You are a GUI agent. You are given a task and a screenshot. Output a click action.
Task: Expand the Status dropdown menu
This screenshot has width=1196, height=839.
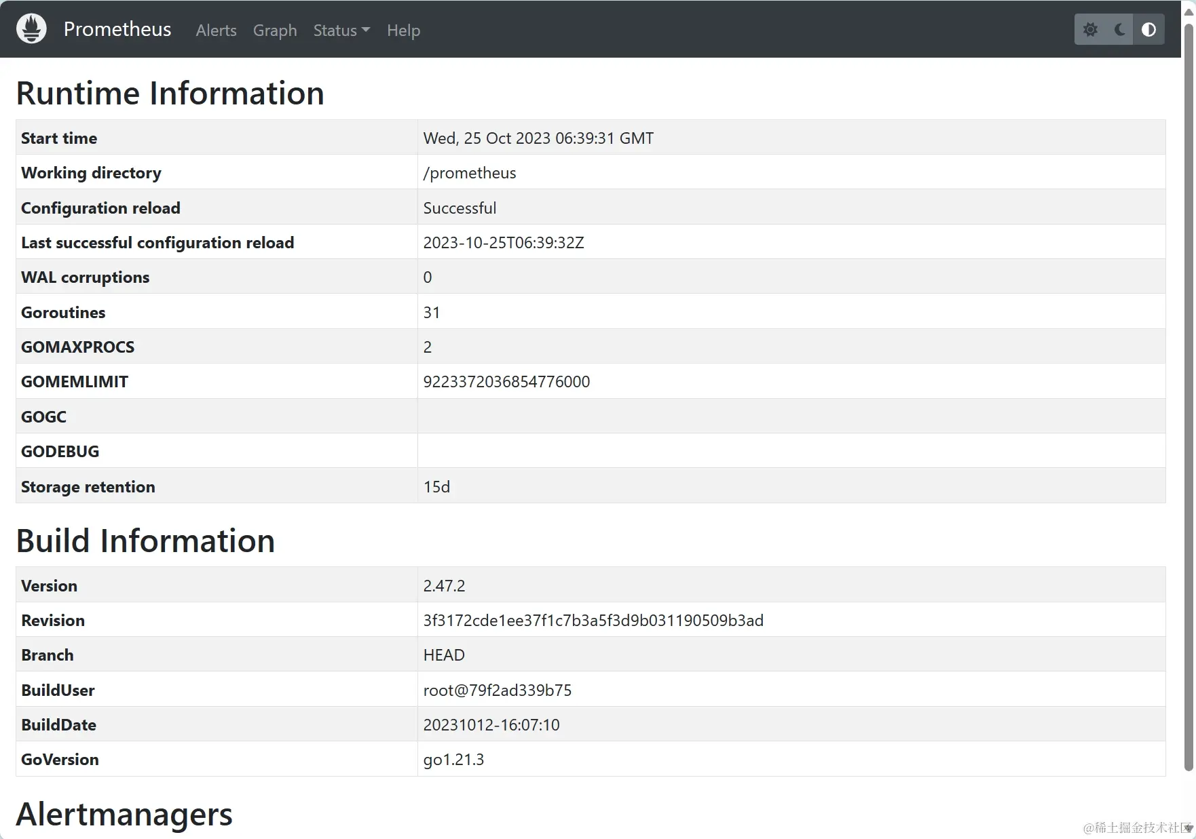pos(341,31)
